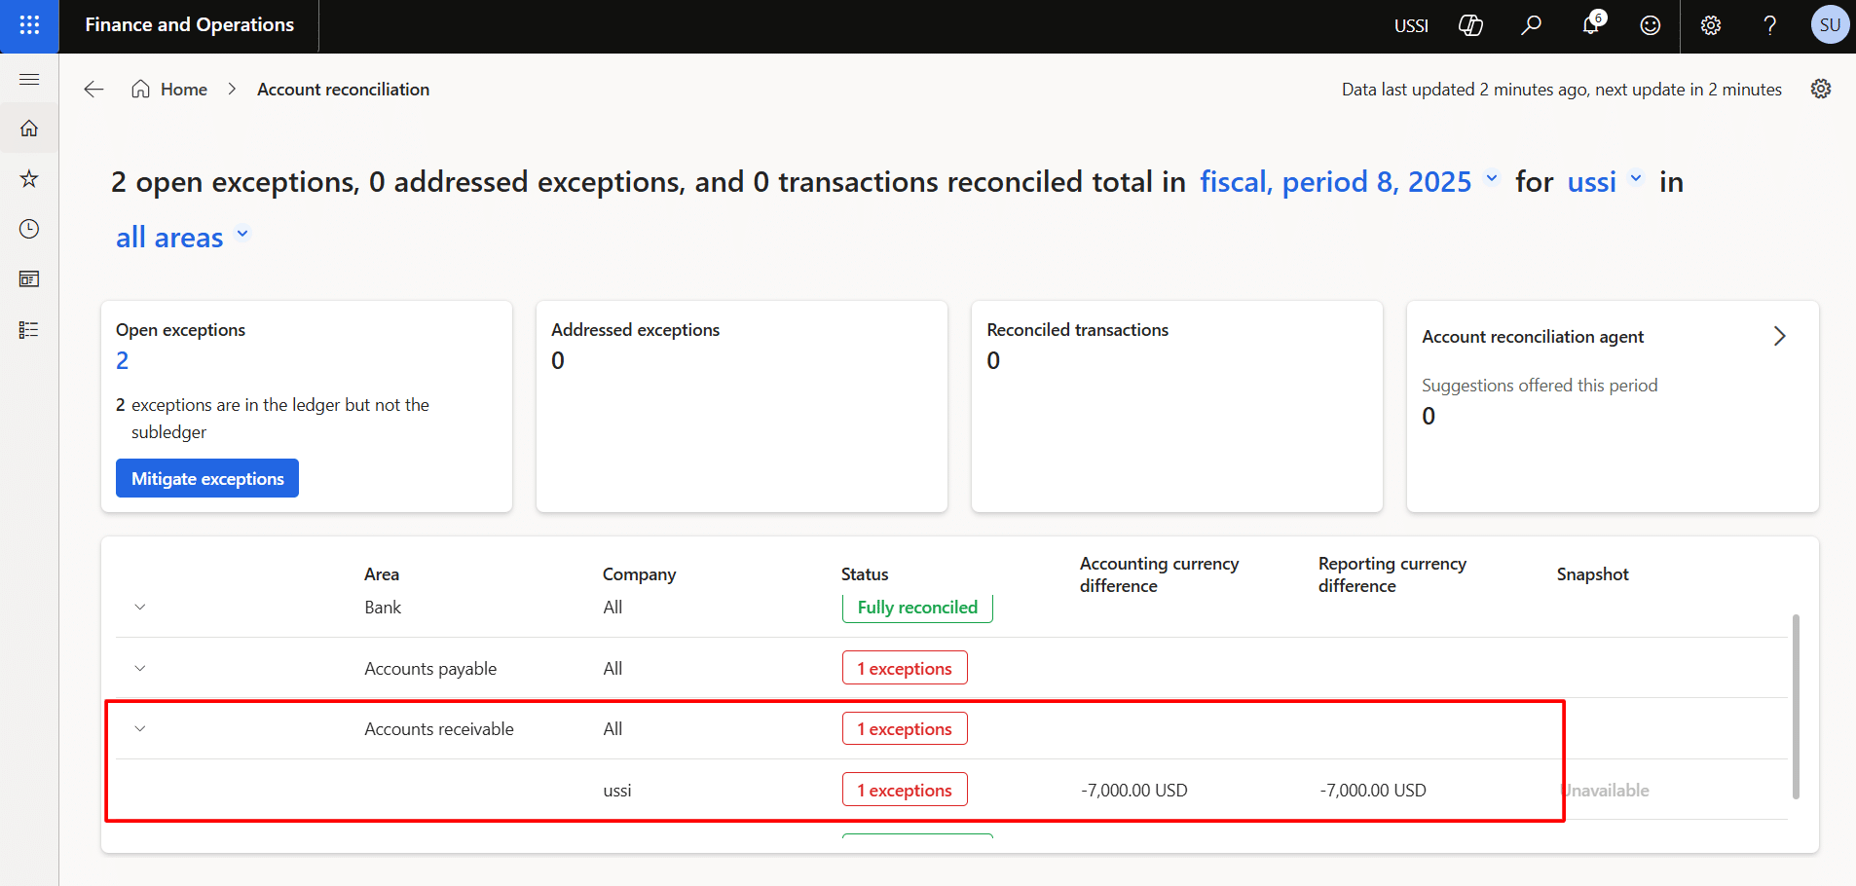Click the Mitigate exceptions button

(207, 478)
